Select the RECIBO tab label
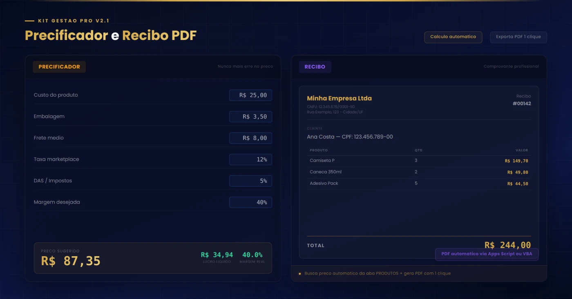 click(315, 67)
